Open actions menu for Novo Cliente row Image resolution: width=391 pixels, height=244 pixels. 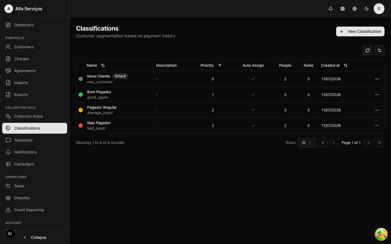tap(377, 79)
